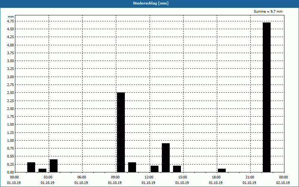
Task: Select the "01.10.19" date beneath 12:00
Action: pyautogui.click(x=148, y=183)
